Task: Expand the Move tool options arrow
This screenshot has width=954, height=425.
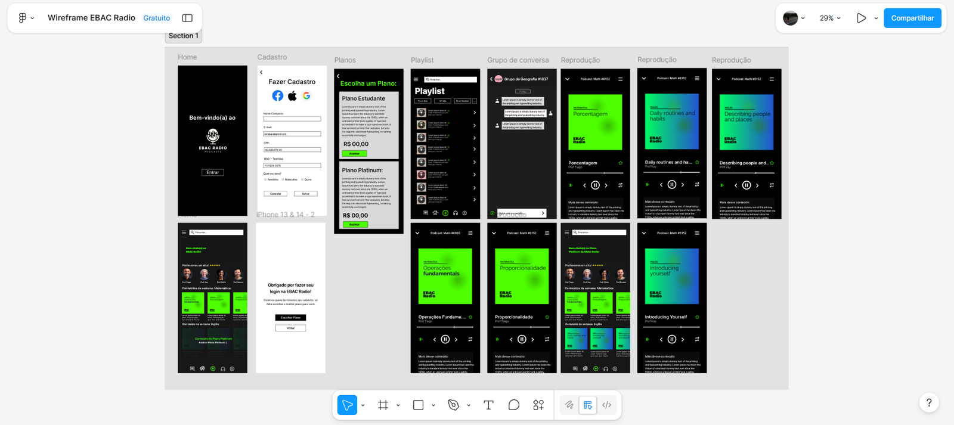Action: 363,405
